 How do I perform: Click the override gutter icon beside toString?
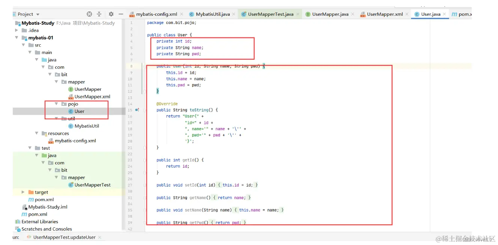[x=137, y=110]
